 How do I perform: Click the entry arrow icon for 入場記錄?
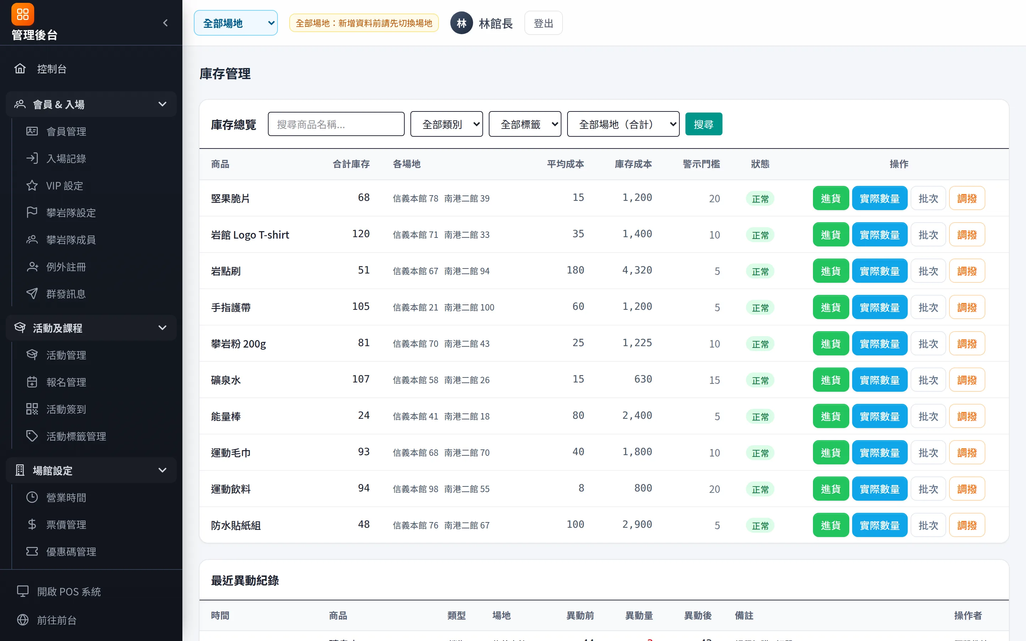(32, 158)
